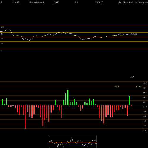This screenshot has width=148, height=148.
Task: Click the 'SI(TM)' header label
Action: 56,2
